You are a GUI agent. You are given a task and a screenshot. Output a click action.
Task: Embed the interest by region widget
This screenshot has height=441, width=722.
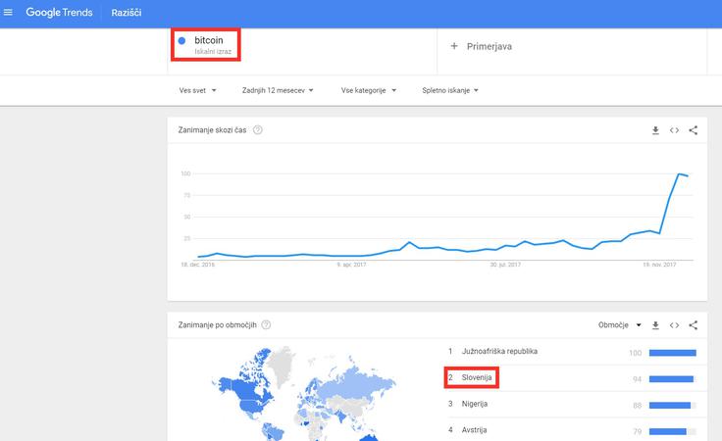click(674, 325)
